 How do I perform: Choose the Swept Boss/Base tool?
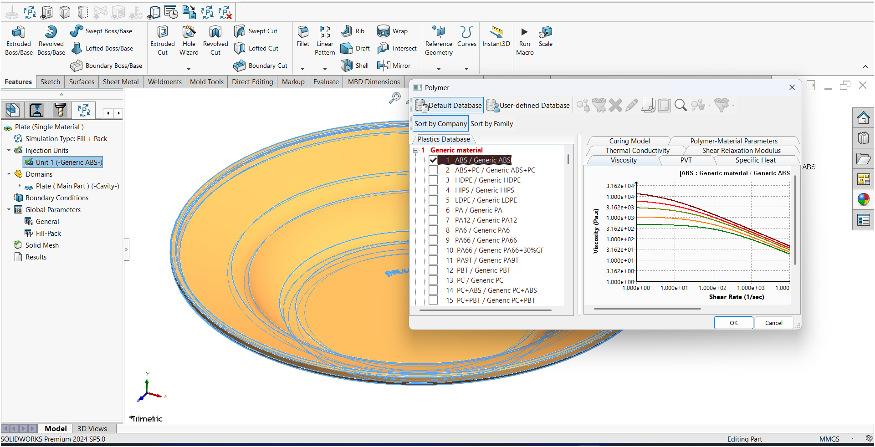(x=101, y=31)
